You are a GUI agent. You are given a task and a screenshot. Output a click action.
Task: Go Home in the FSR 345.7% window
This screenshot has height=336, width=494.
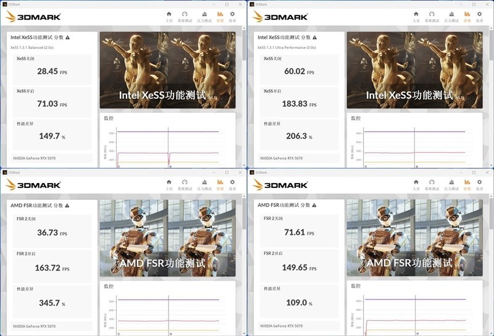[x=169, y=182]
